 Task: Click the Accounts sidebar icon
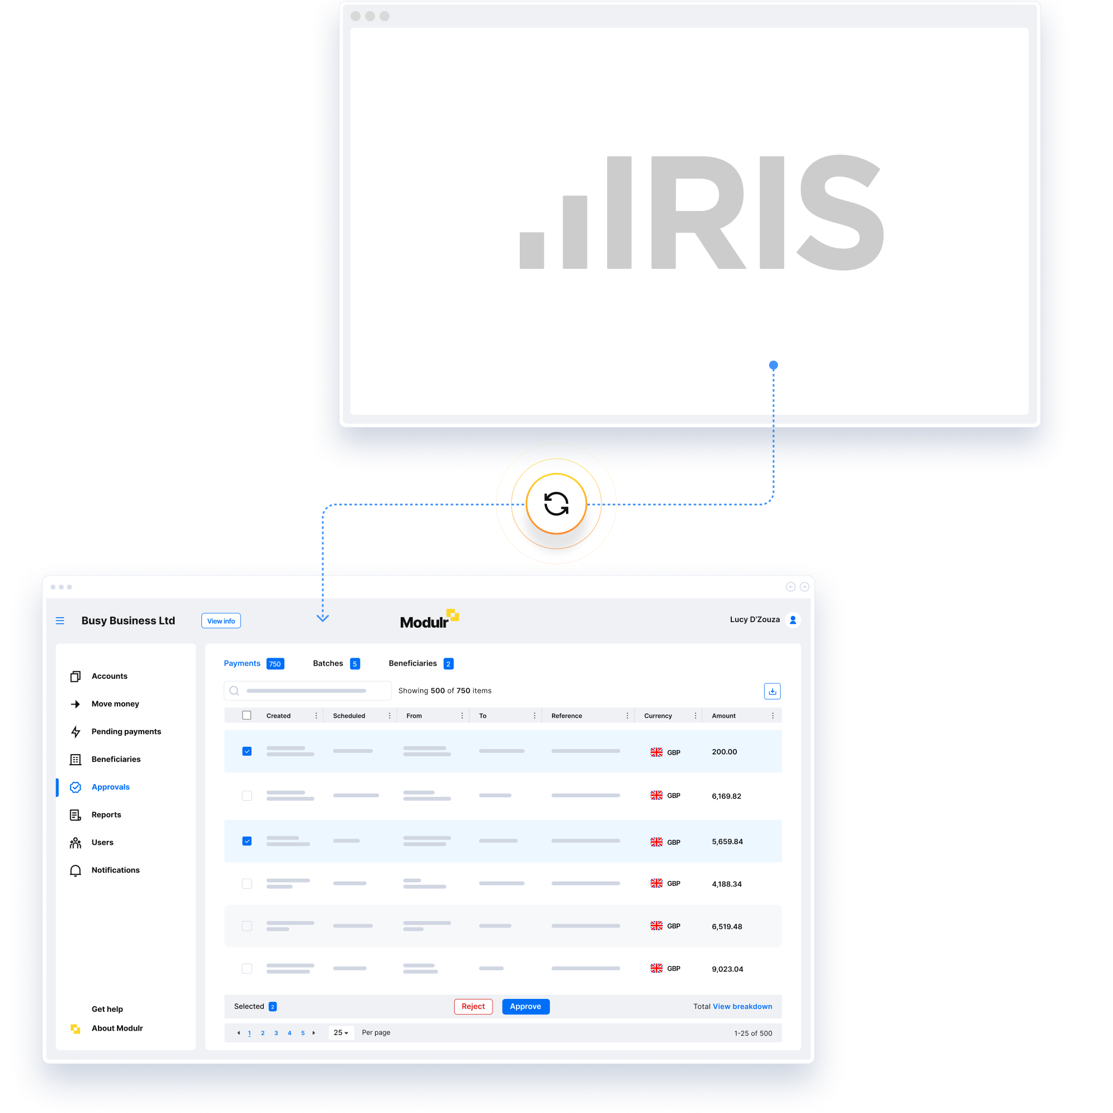(x=76, y=676)
